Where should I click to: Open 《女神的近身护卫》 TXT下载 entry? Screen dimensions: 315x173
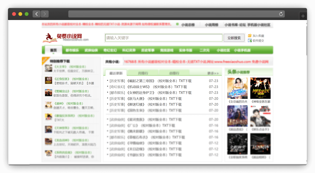point(159,93)
